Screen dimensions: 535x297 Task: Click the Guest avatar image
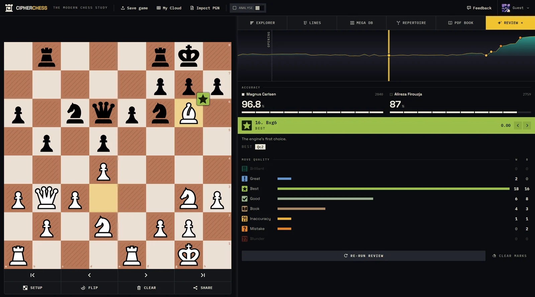tap(506, 8)
